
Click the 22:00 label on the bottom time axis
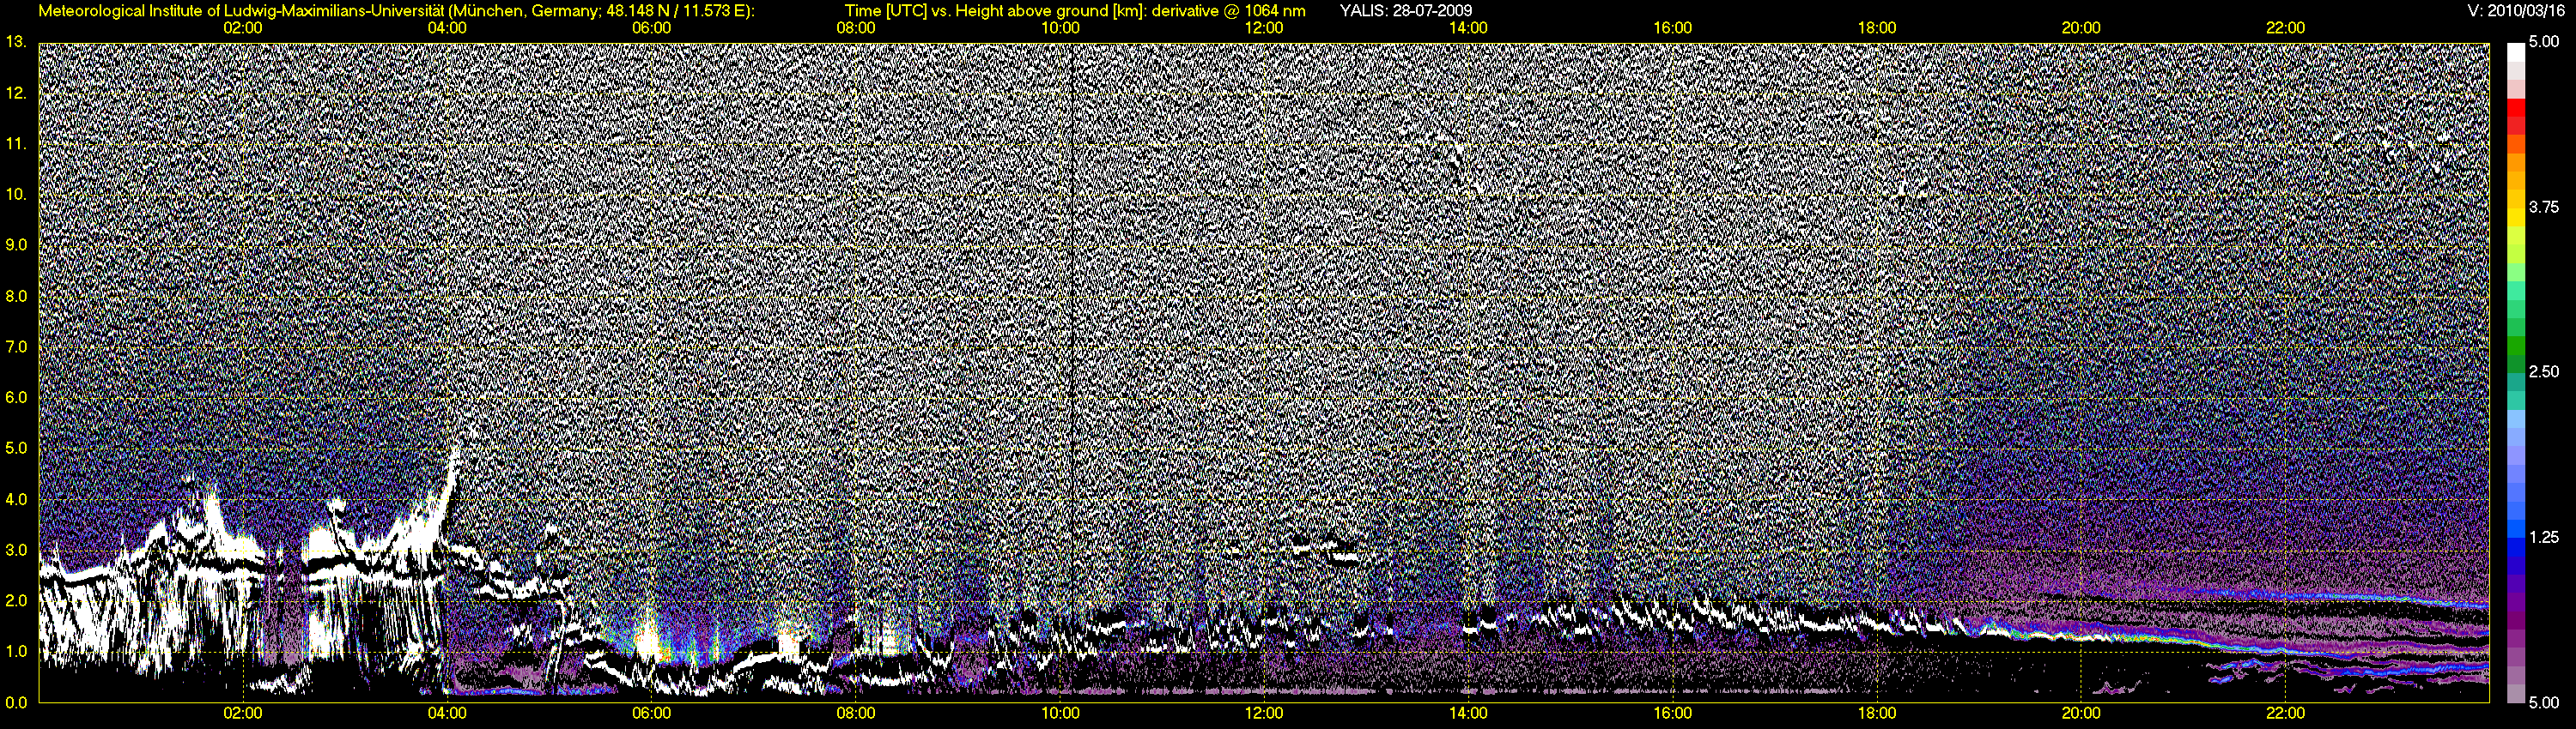2285,714
